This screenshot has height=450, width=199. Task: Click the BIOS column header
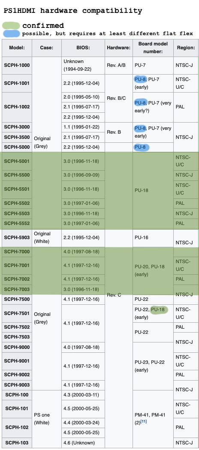point(83,48)
